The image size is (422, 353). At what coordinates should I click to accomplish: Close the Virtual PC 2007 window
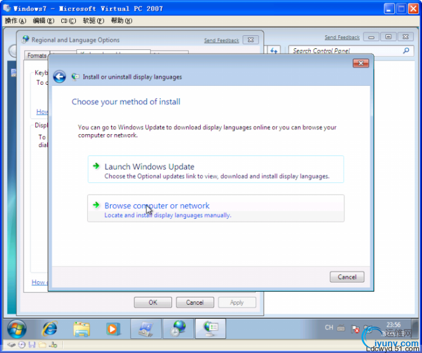pyautogui.click(x=413, y=9)
